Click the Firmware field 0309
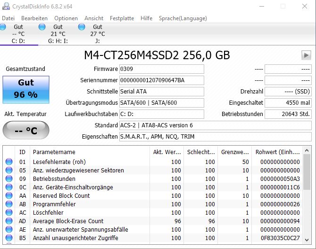 pyautogui.click(x=162, y=69)
